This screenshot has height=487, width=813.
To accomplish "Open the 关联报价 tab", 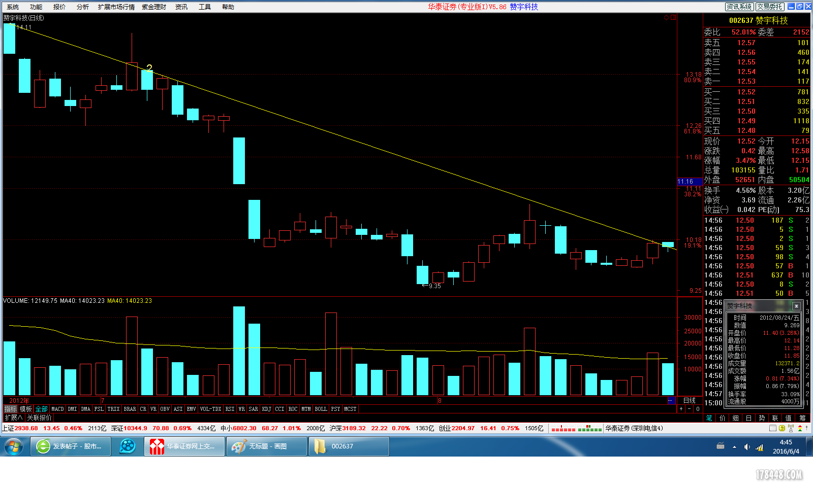I will [x=40, y=418].
